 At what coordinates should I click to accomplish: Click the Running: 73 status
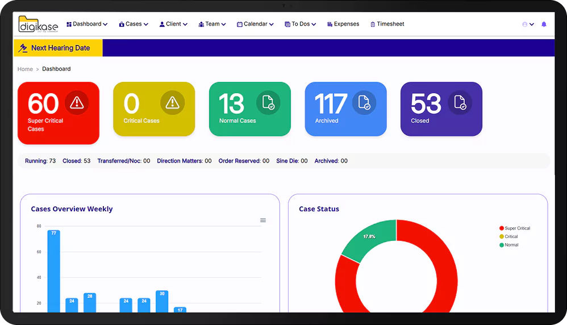point(40,161)
